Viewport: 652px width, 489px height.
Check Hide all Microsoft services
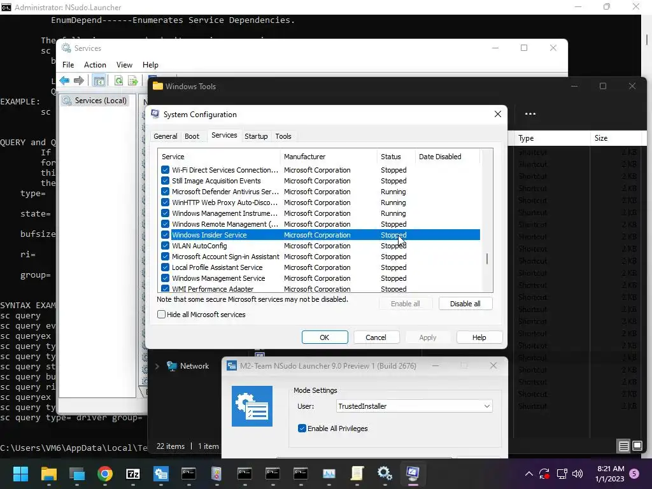coord(161,315)
